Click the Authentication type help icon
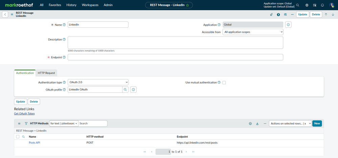The image size is (338, 158). pos(64,82)
